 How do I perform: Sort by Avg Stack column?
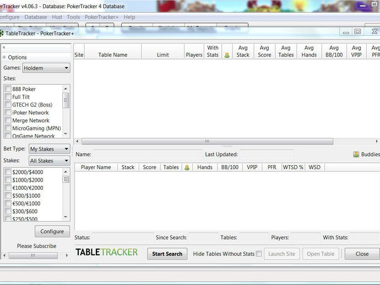click(x=243, y=51)
